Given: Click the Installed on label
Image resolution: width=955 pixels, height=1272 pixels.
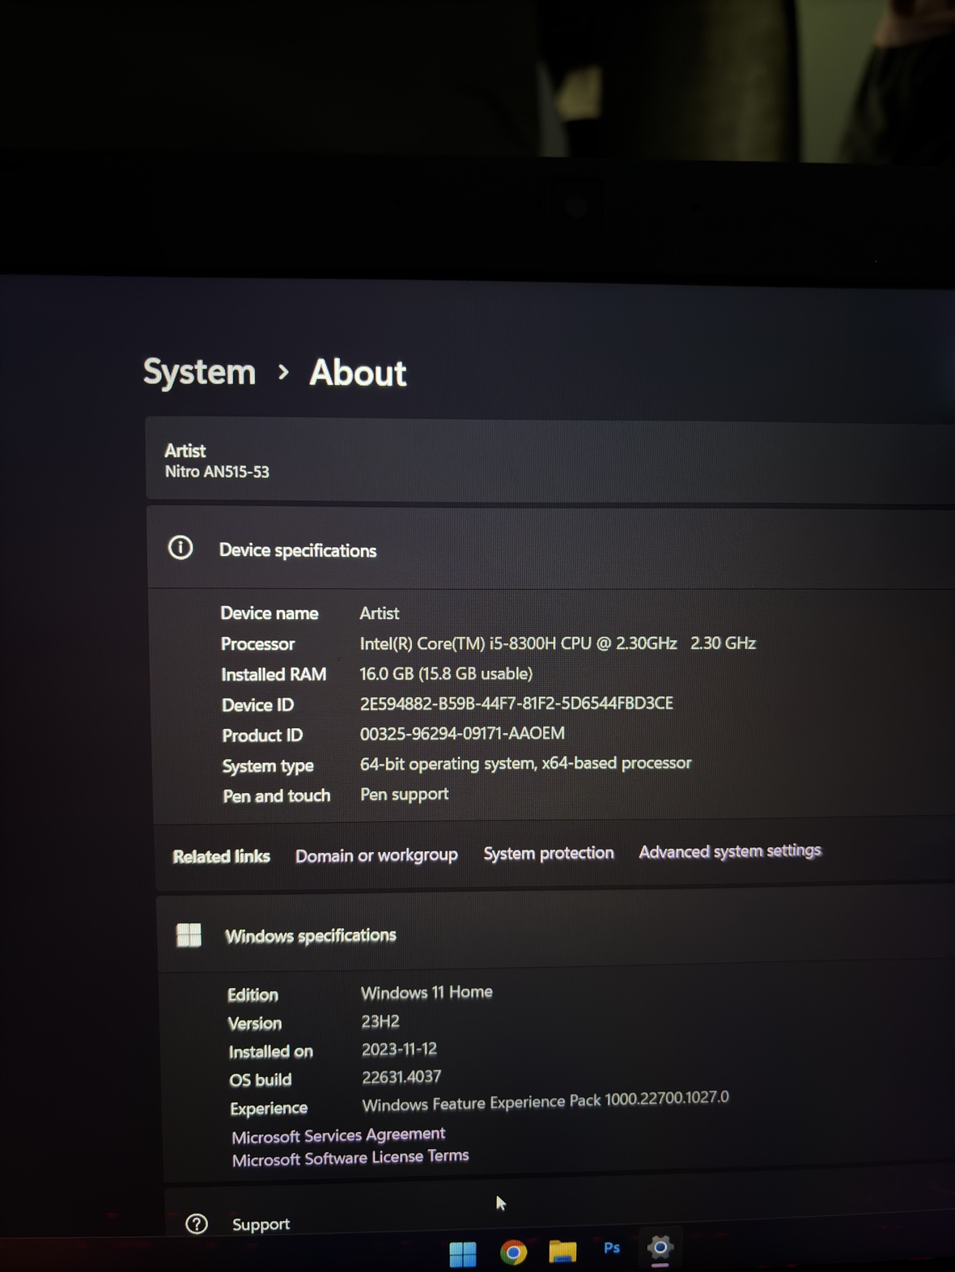Looking at the screenshot, I should [270, 1051].
